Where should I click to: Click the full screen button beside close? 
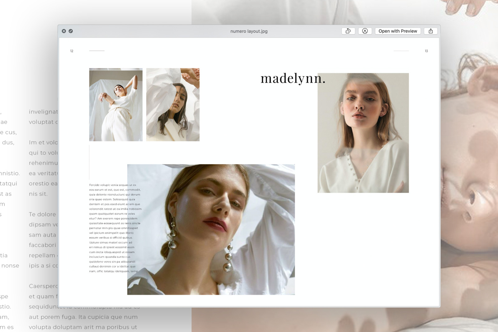(71, 31)
